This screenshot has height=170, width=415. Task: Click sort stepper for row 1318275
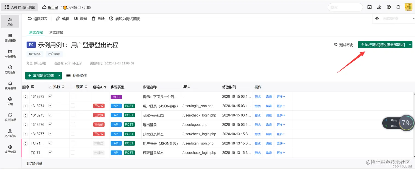tap(26, 115)
